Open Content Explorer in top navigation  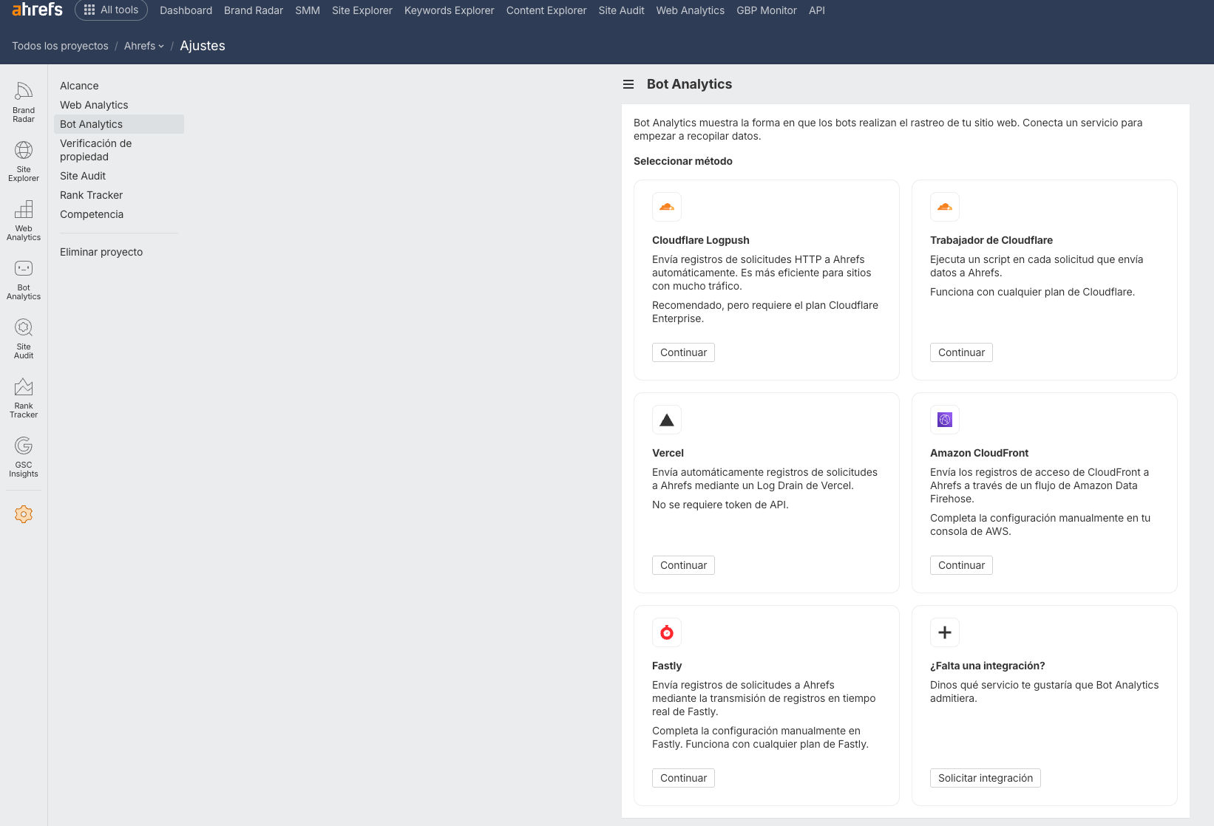pyautogui.click(x=546, y=10)
